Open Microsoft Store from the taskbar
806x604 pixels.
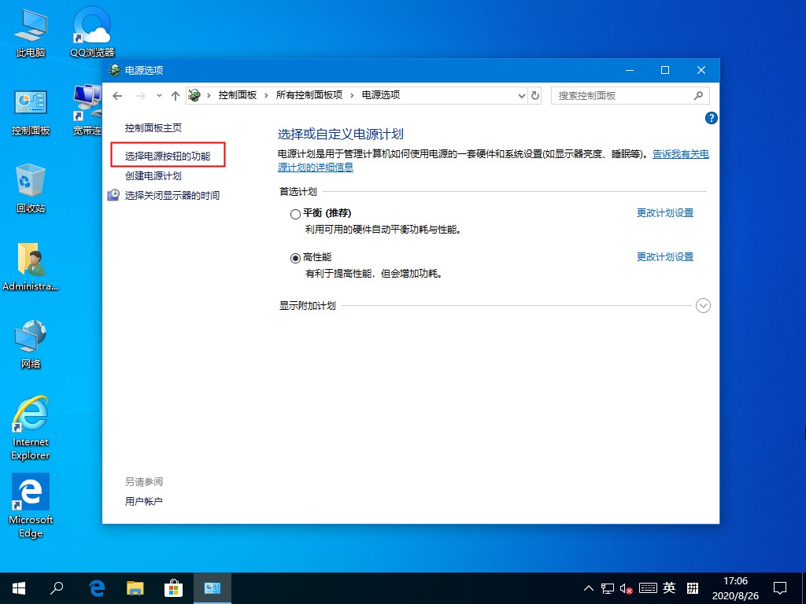174,587
